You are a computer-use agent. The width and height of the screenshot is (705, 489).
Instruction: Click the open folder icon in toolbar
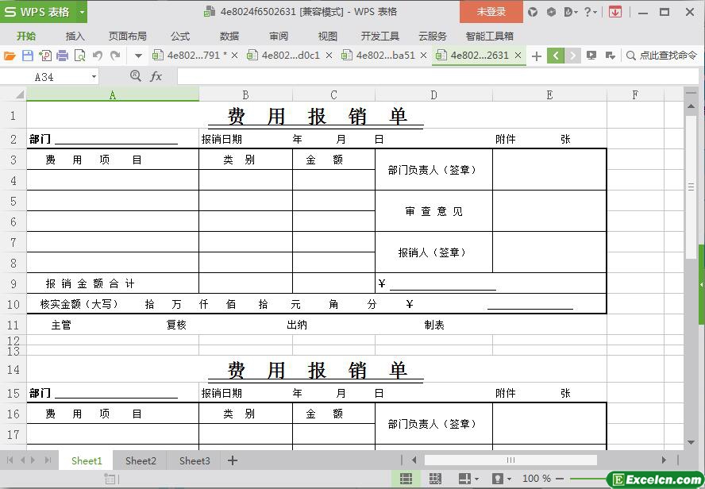10,56
